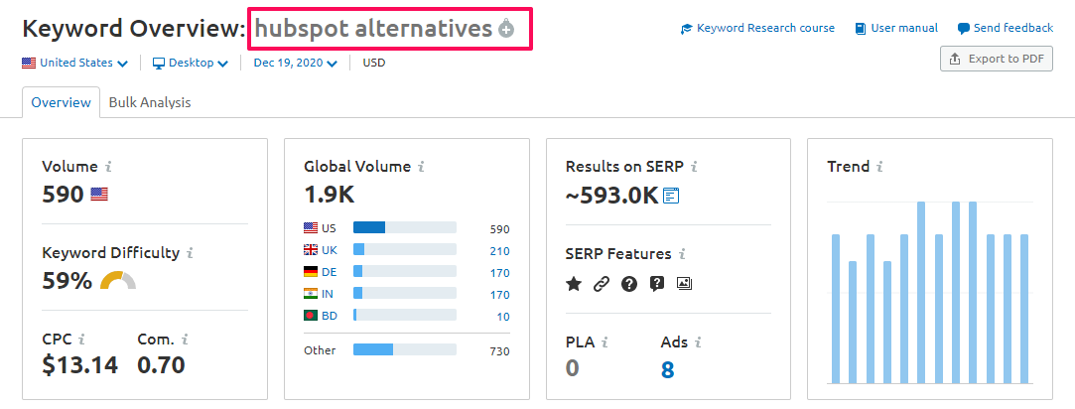Open the United States country dropdown
Image resolution: width=1075 pixels, height=409 pixels.
pyautogui.click(x=75, y=63)
